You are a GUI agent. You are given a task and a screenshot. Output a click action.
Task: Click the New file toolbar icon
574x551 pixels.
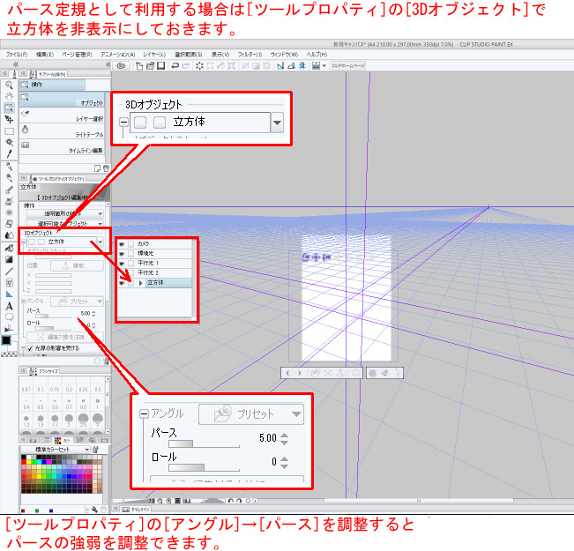pos(139,66)
